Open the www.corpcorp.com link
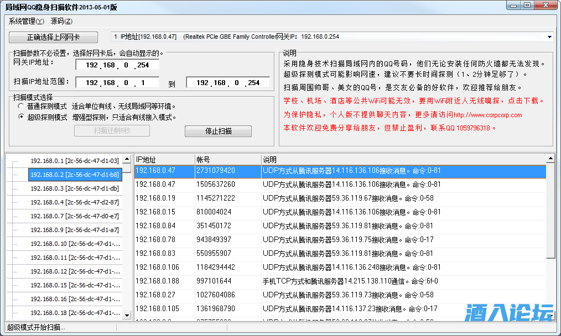This screenshot has height=336, width=561. (487, 115)
